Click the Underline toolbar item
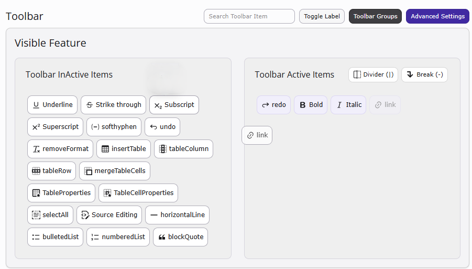 [52, 105]
